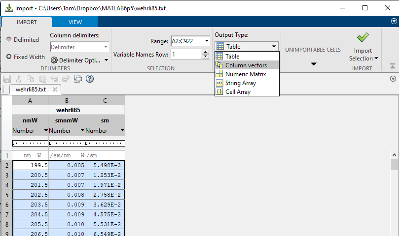Select the Fixed Width radio button
This screenshot has height=236, width=399.
pos(9,57)
